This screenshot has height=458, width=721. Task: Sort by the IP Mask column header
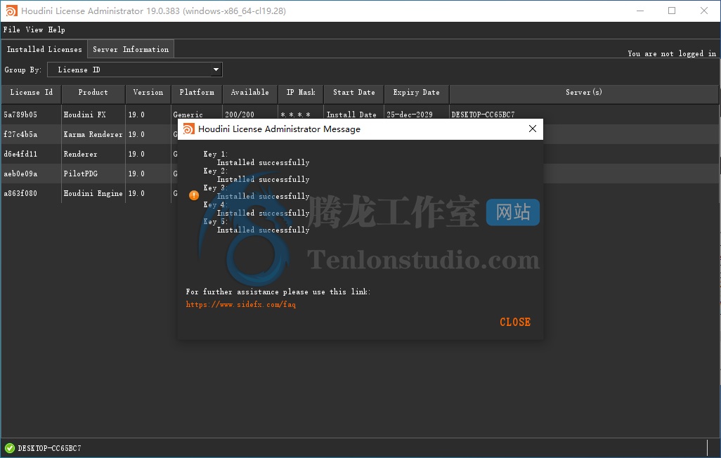tap(301, 93)
